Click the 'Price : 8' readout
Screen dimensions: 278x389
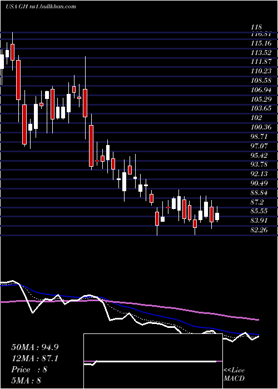click(x=29, y=370)
